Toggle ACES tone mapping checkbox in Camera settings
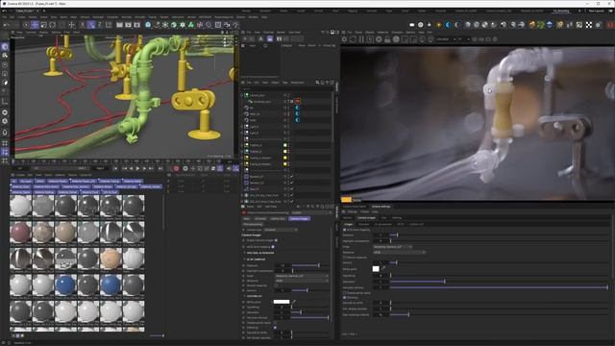The height and width of the screenshot is (346, 615). pos(344,230)
